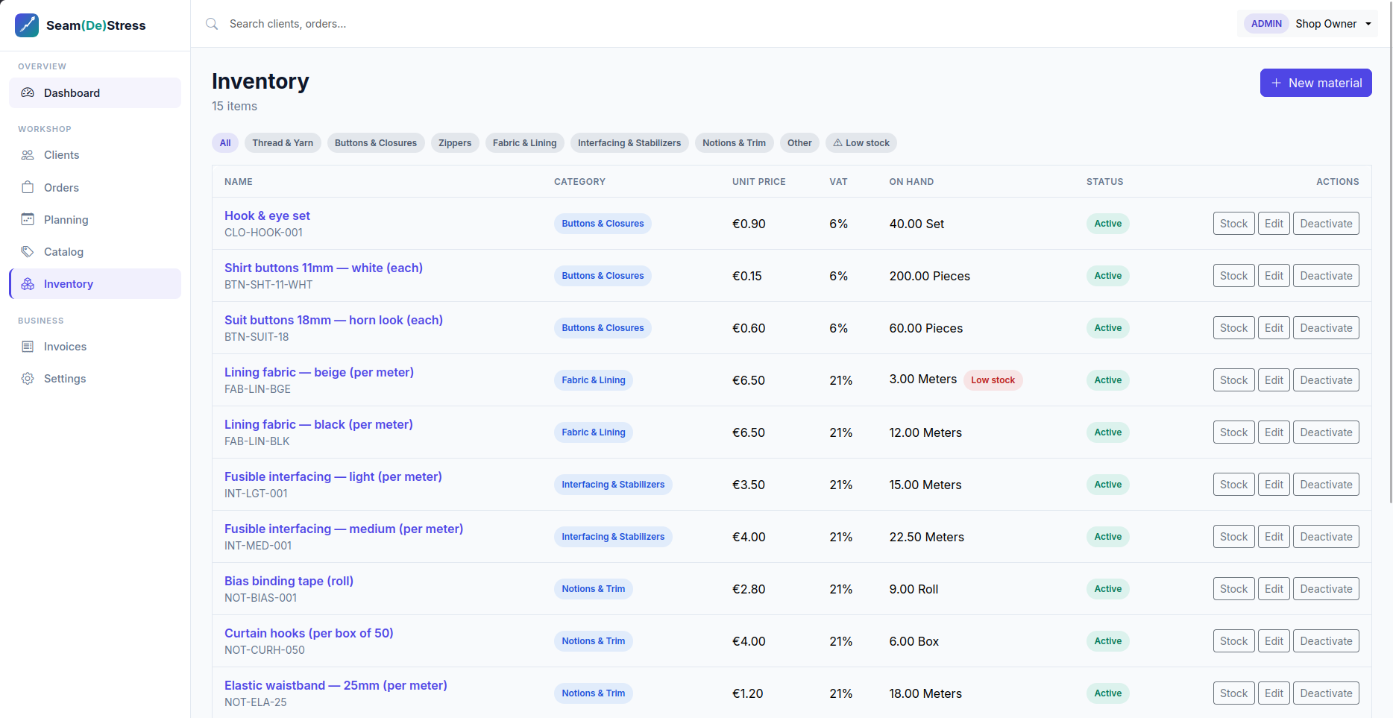The width and height of the screenshot is (1393, 718).
Task: Click the Hook & eye set link
Action: [267, 215]
